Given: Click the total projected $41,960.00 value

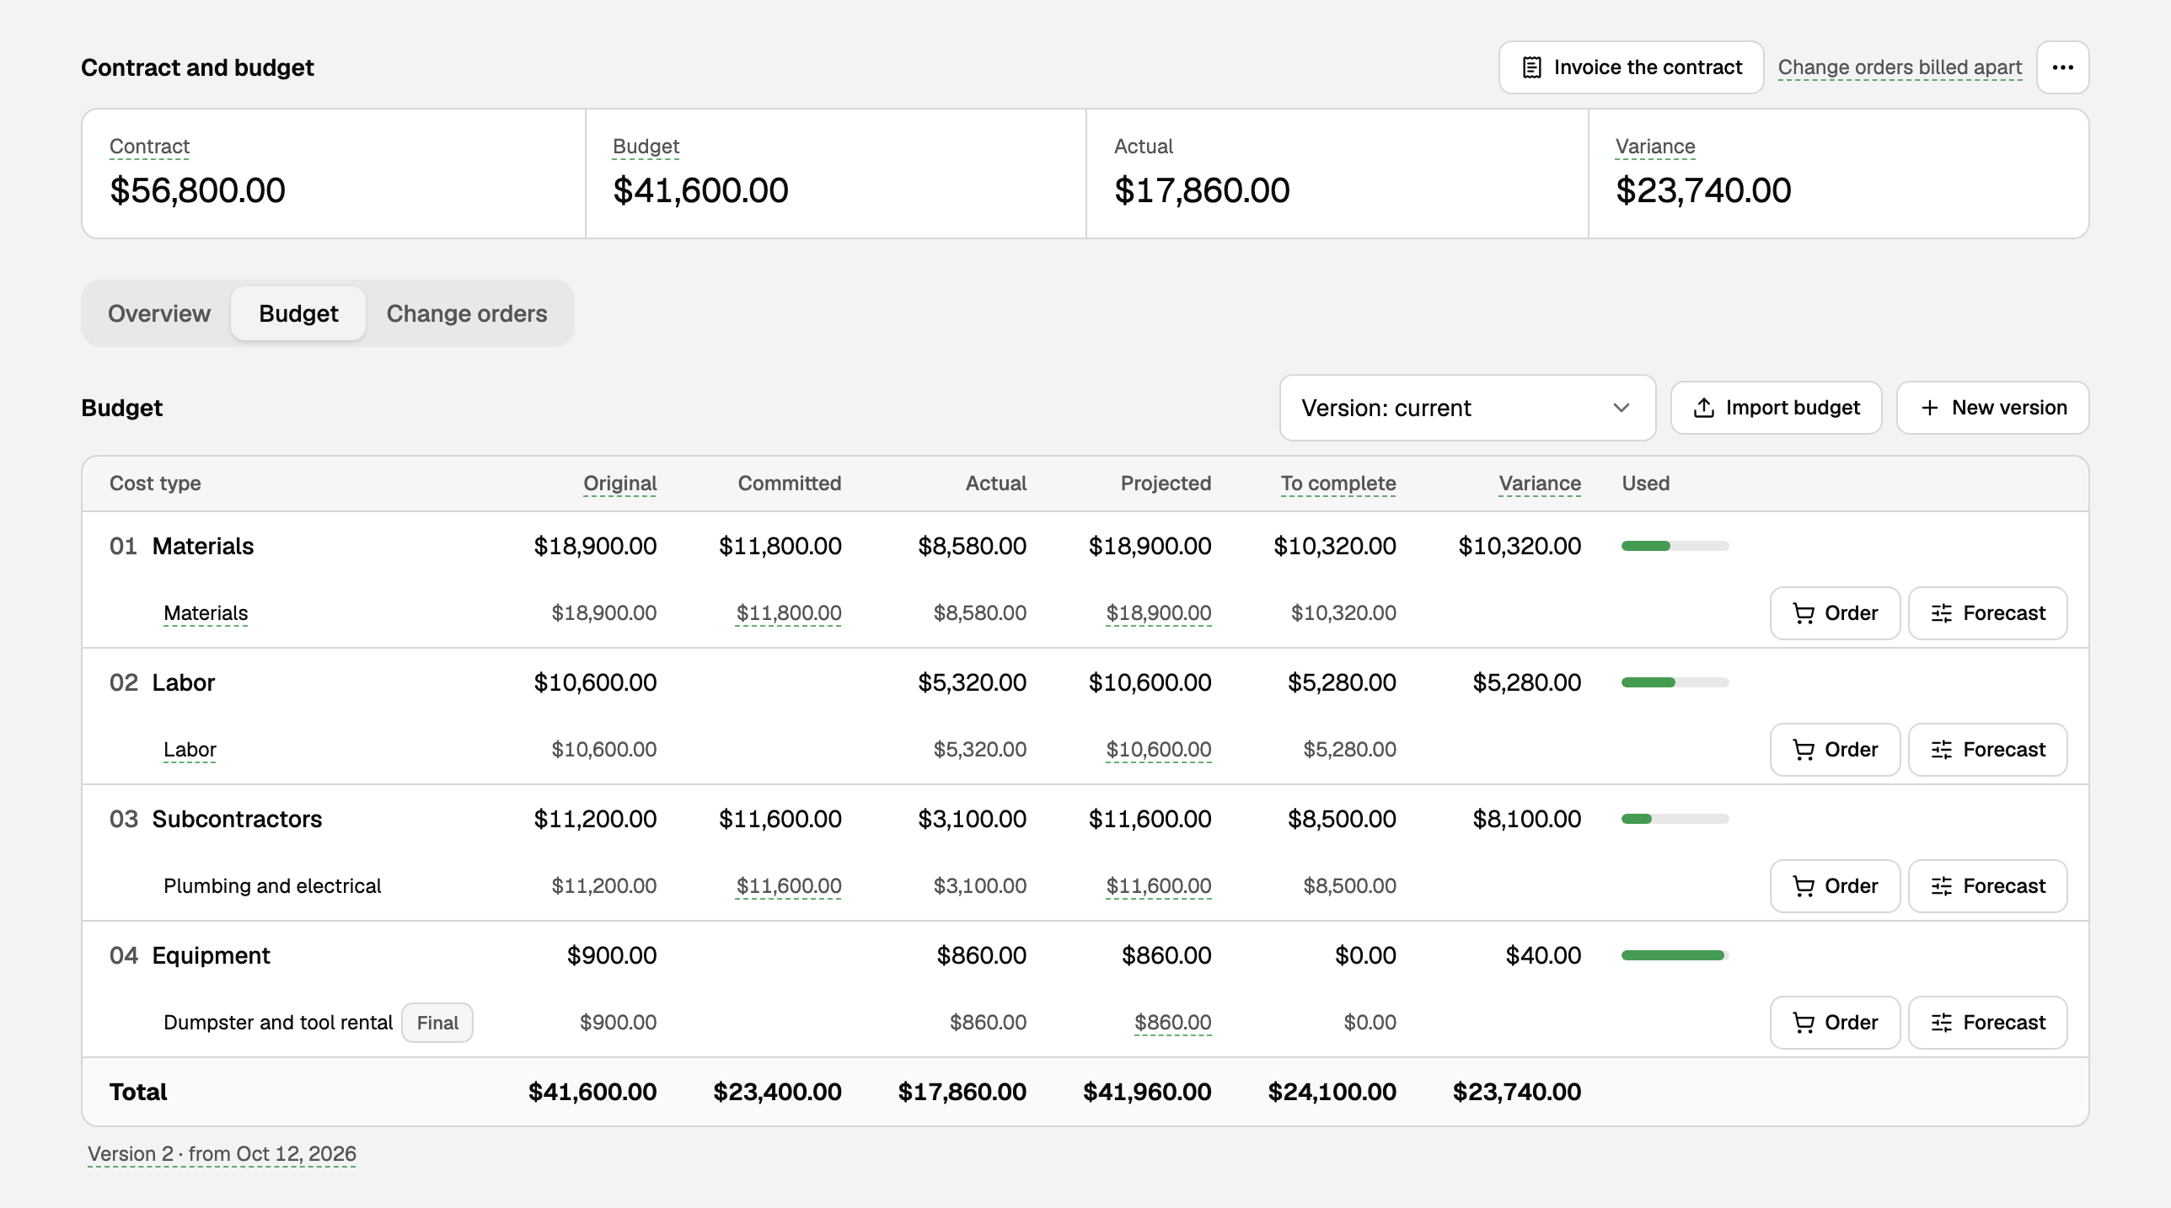Looking at the screenshot, I should 1147,1092.
